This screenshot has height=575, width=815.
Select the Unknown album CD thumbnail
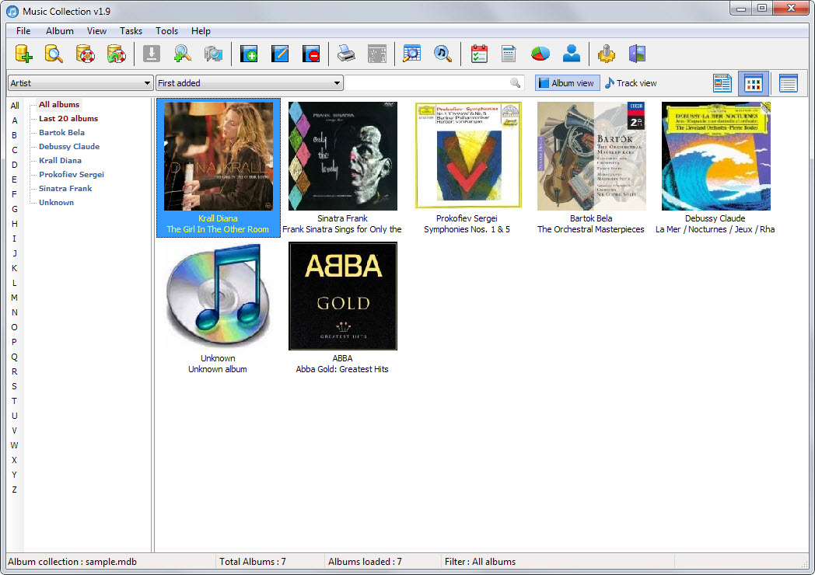click(219, 295)
